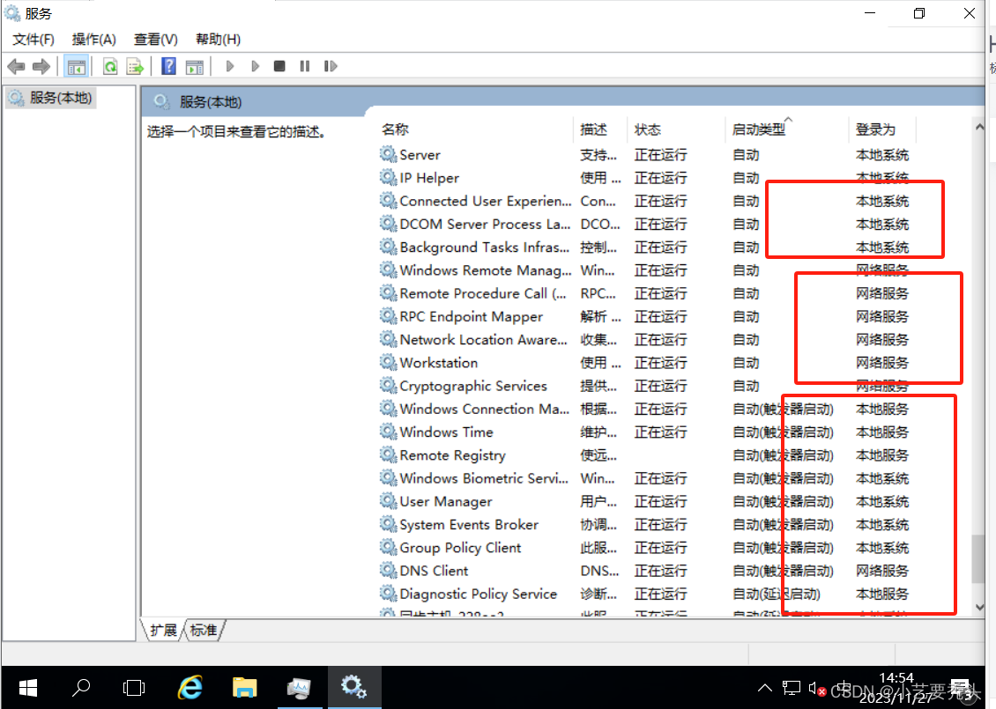Toggle the console tree pane icon
The image size is (996, 709).
[76, 66]
